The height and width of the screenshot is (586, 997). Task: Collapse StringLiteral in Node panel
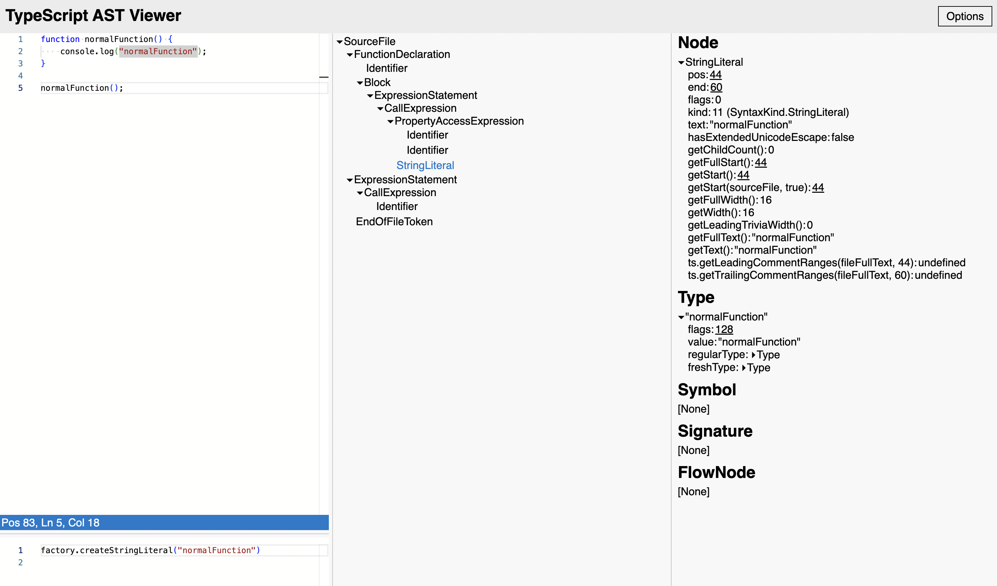click(x=681, y=63)
